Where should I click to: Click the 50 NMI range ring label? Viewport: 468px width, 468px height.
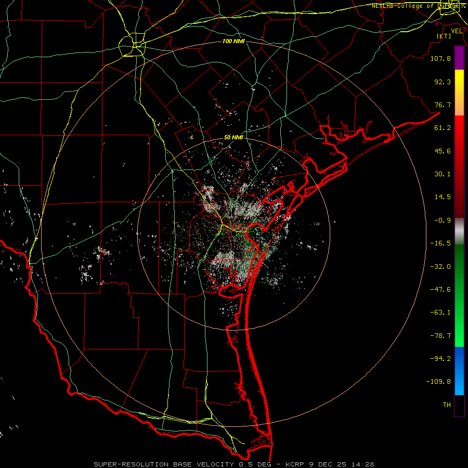coord(233,137)
